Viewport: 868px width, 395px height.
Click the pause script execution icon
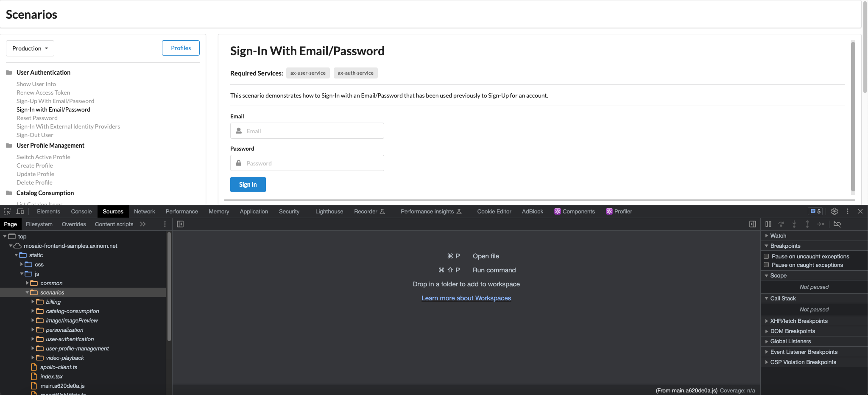click(768, 224)
